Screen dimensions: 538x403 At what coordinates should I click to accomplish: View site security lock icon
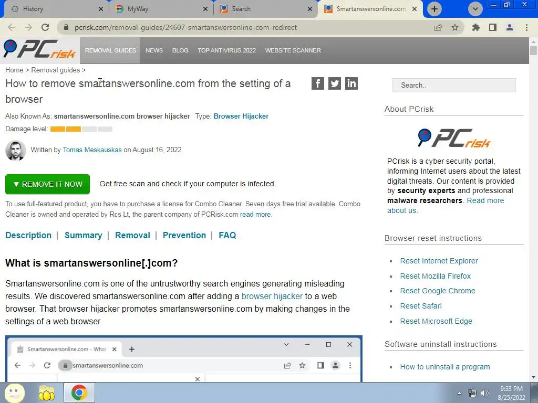pyautogui.click(x=66, y=27)
